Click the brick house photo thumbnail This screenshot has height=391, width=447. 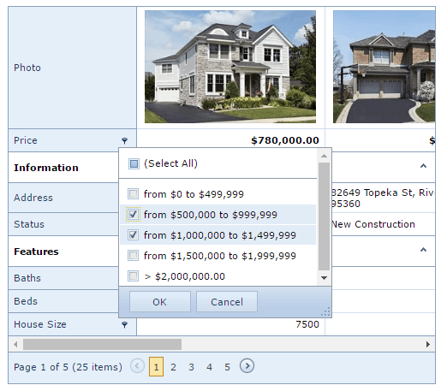384,67
